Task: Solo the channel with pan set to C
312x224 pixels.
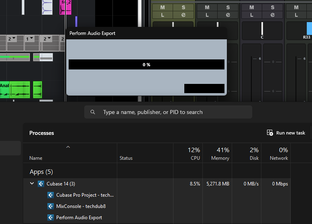Action: [272, 8]
